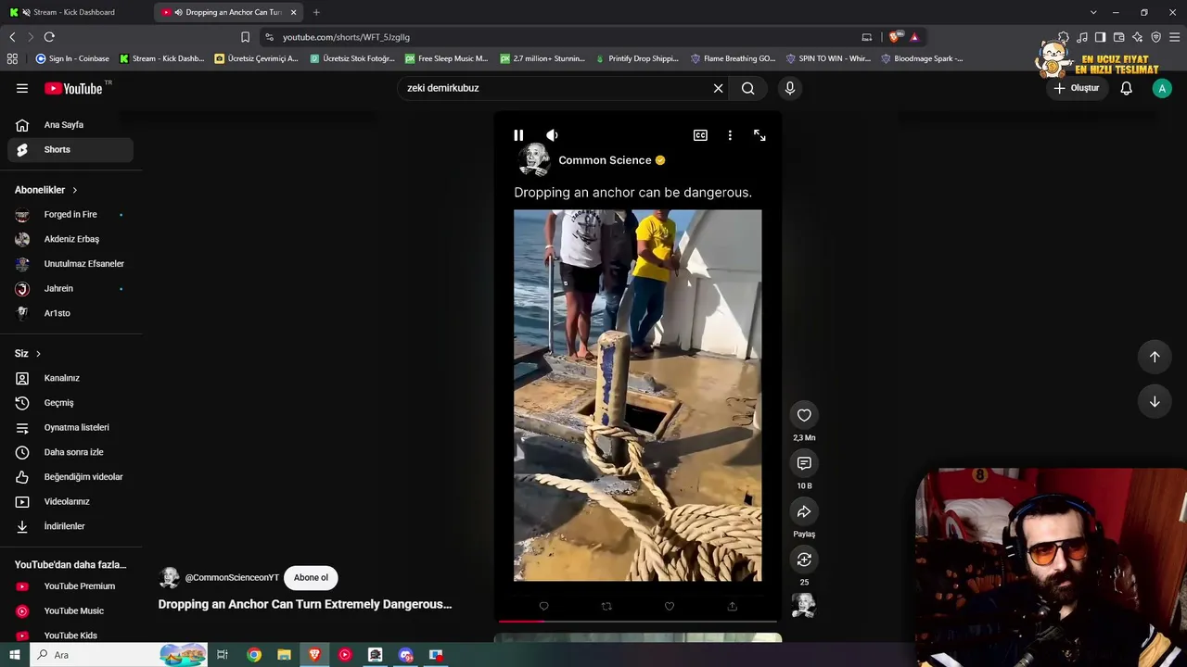Open the tab search dropdown arrow
1187x667 pixels.
click(1093, 12)
